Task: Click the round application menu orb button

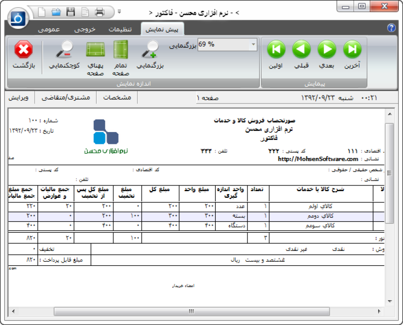Action: [x=18, y=18]
